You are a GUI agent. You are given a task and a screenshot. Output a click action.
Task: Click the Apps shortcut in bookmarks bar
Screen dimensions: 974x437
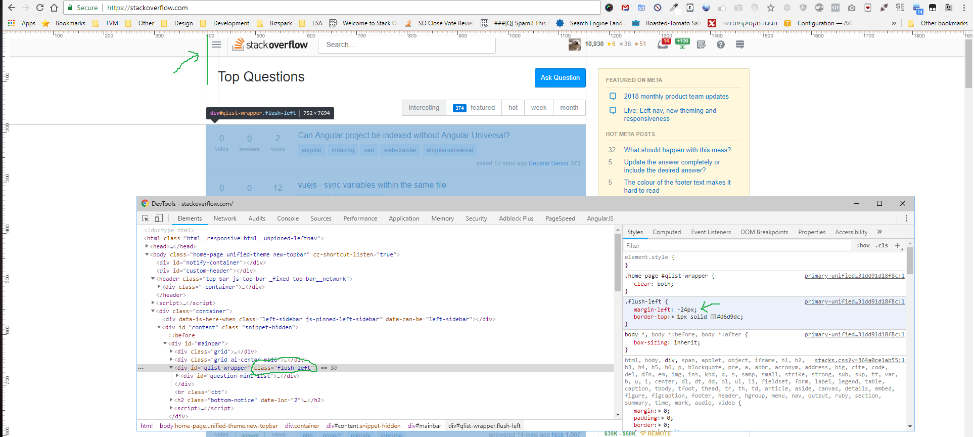pos(22,23)
